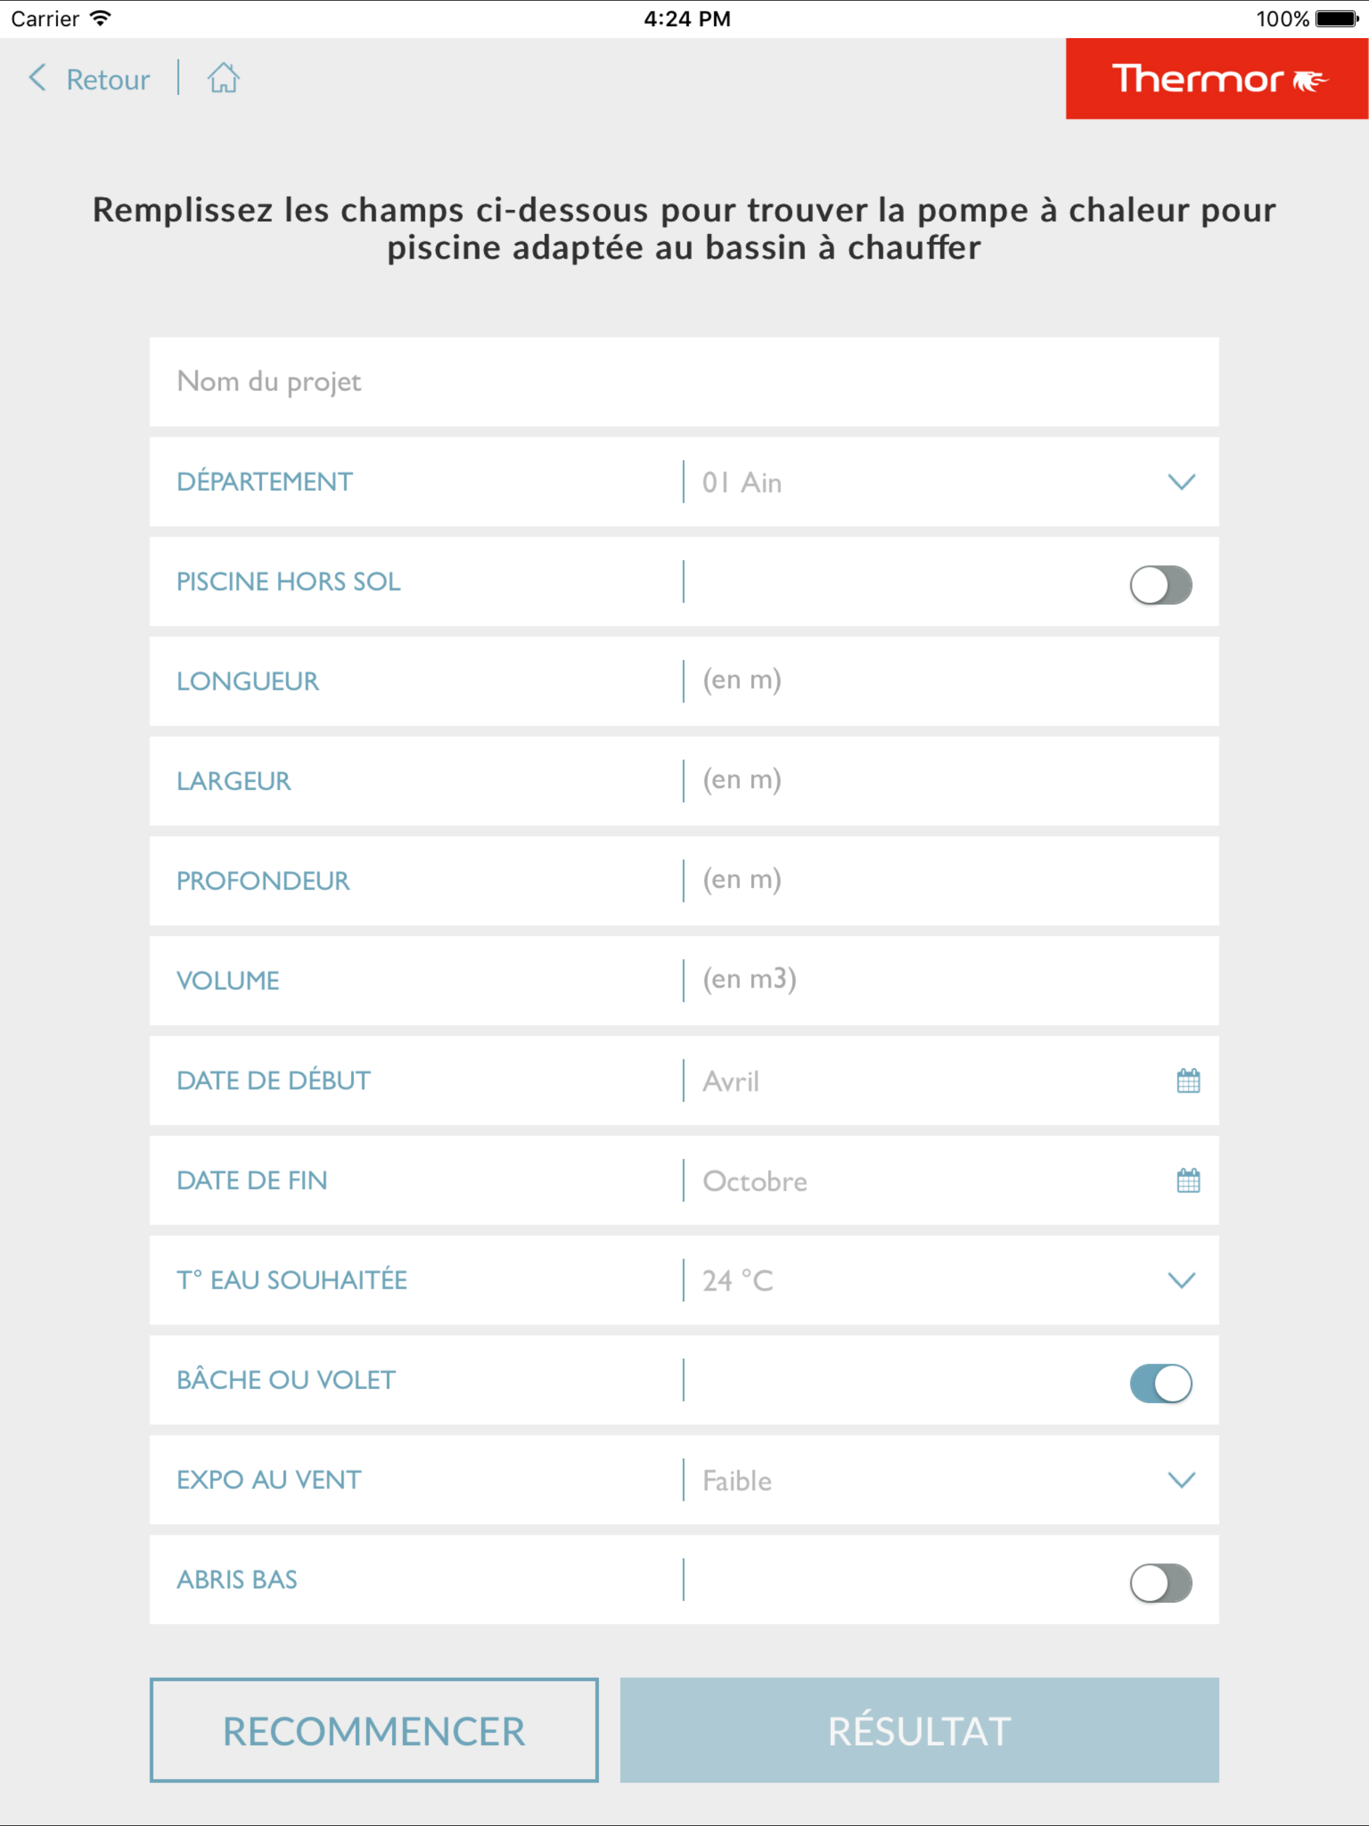Viewport: 1369px width, 1826px height.
Task: Open the calendar icon for Date de début
Action: (x=1187, y=1081)
